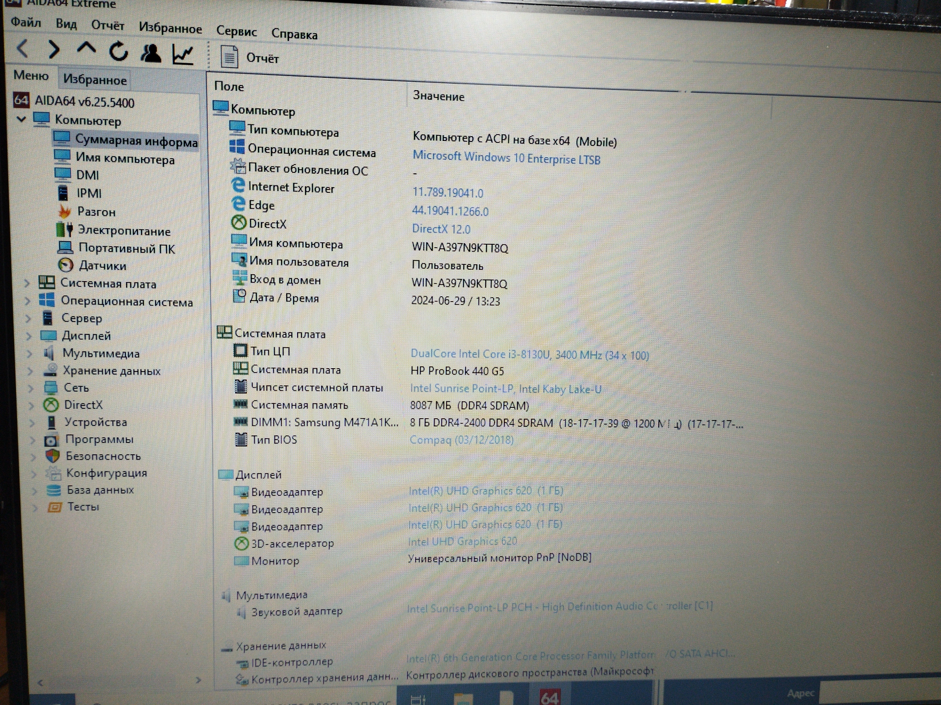Refresh the report with the Refresh icon
Viewport: 941px width, 705px height.
(119, 51)
